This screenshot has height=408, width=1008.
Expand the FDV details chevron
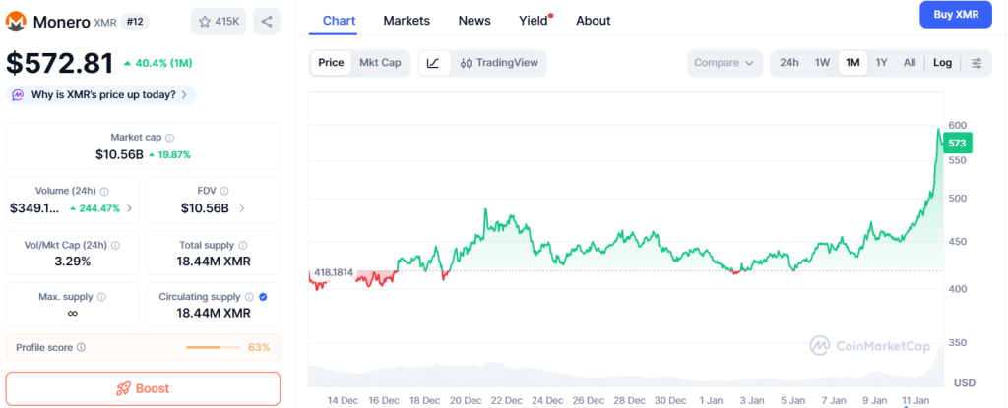coord(242,208)
